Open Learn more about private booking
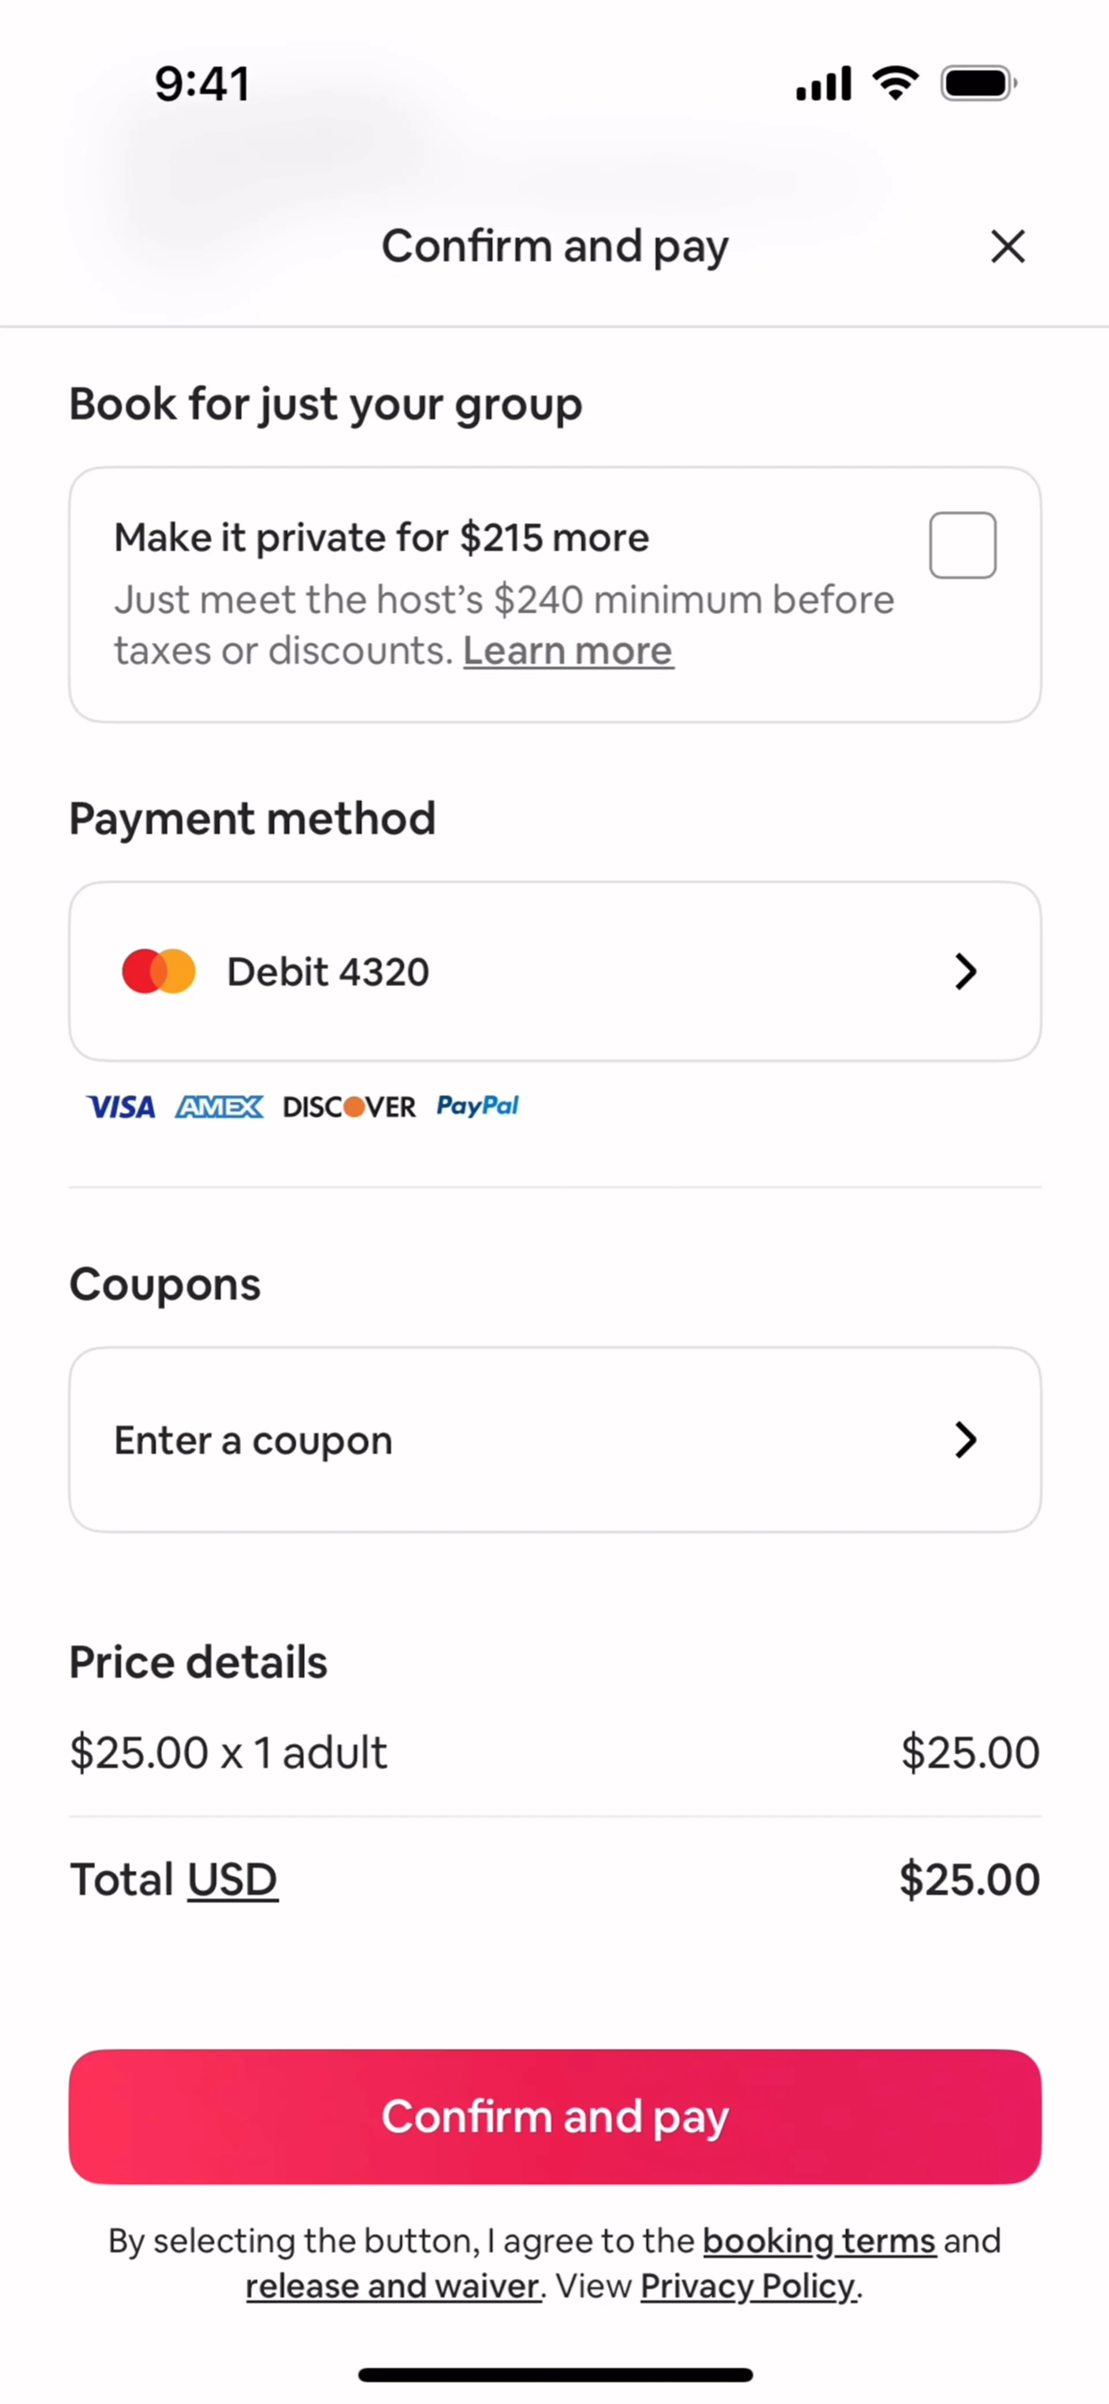This screenshot has height=2404, width=1109. coord(568,651)
